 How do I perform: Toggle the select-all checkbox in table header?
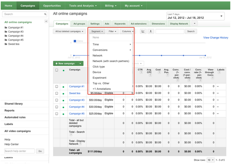tap(57, 70)
